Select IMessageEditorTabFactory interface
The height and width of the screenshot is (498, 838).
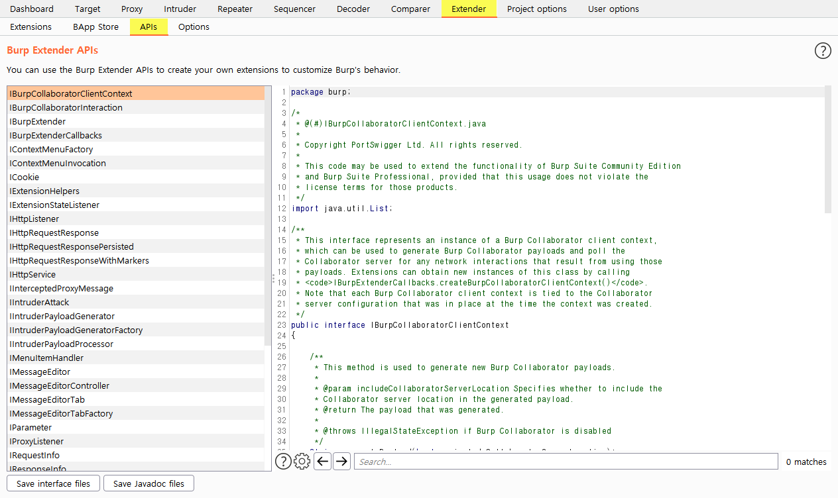click(135, 413)
